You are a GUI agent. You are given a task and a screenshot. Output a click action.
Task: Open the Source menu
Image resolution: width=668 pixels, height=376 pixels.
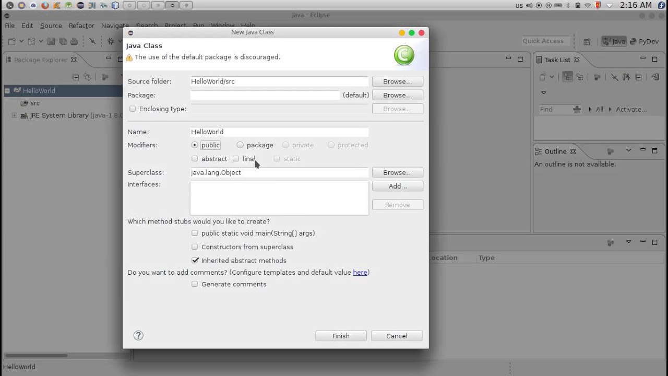pyautogui.click(x=51, y=26)
